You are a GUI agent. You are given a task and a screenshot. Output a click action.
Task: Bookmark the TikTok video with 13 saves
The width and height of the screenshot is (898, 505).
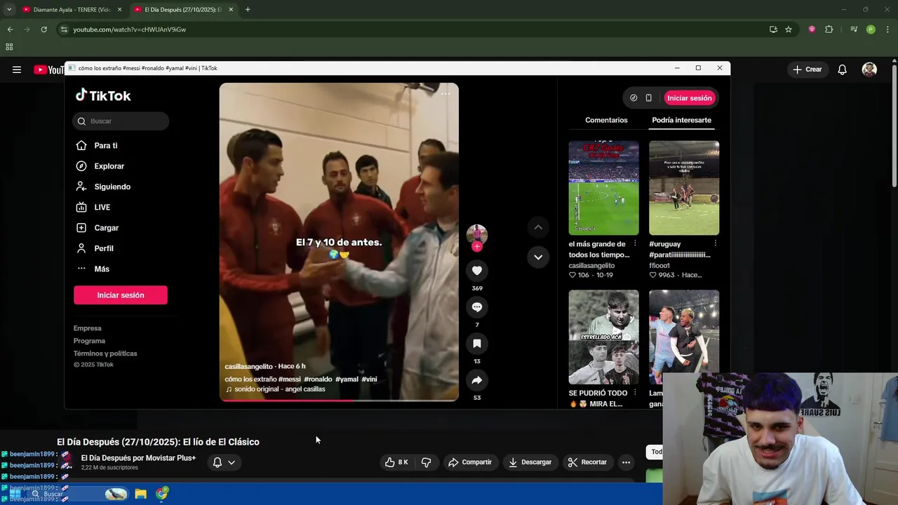click(x=477, y=344)
